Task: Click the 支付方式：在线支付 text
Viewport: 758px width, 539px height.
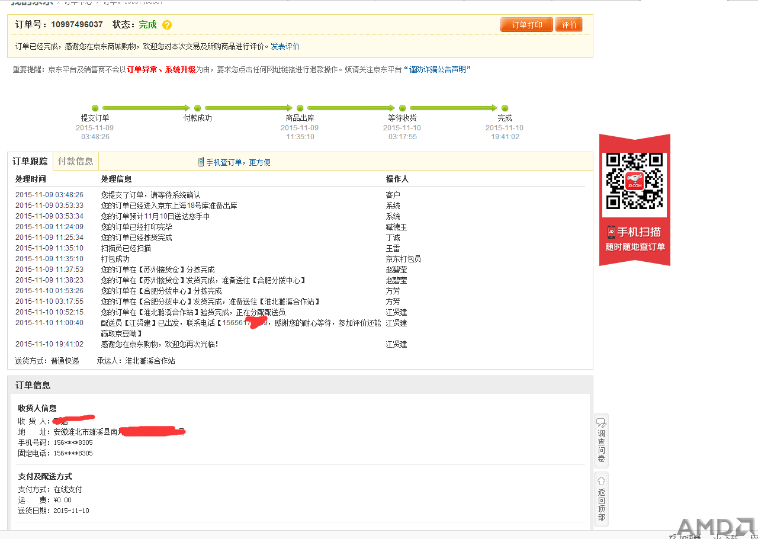Action: [50, 489]
